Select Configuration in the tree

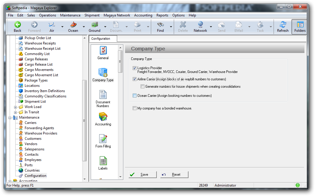coord(35,176)
